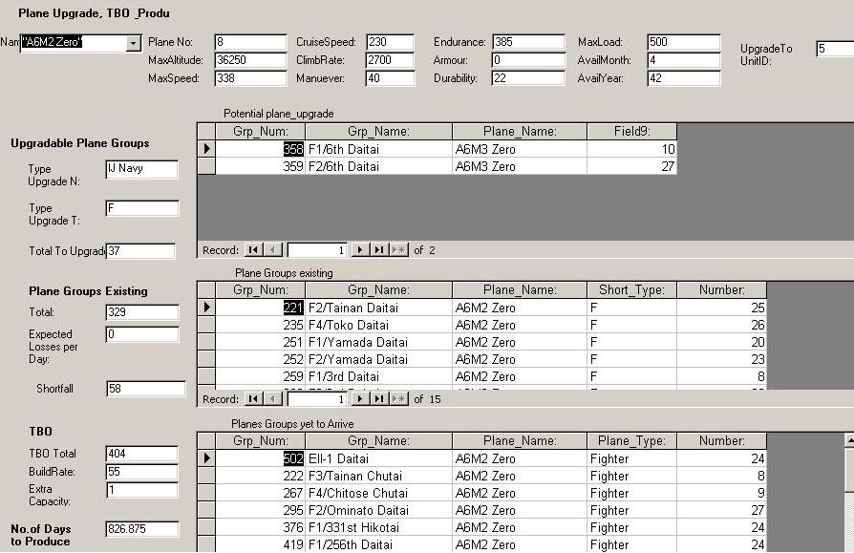
Task: Click Grp_Num column header in Potential plane_upgrade table
Action: [261, 131]
